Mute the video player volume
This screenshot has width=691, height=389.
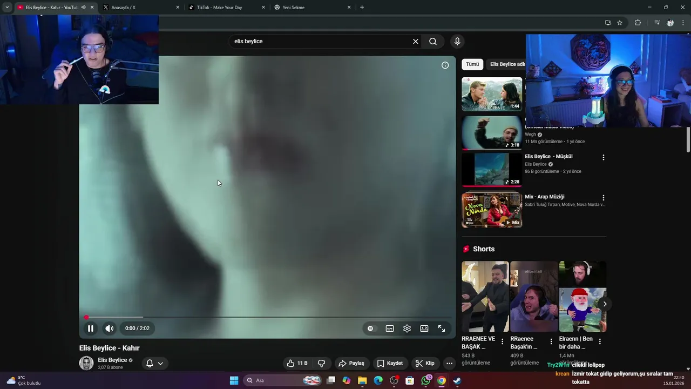coord(109,328)
